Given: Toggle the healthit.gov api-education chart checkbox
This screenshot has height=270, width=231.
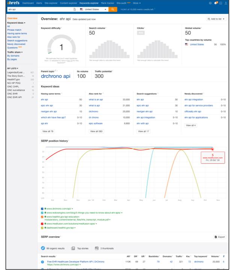Looking at the screenshot, I should pyautogui.click(x=42, y=217).
